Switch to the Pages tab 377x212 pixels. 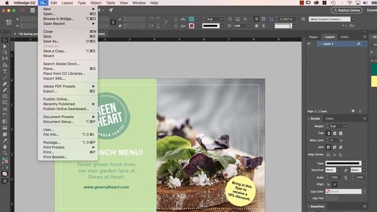[313, 37]
